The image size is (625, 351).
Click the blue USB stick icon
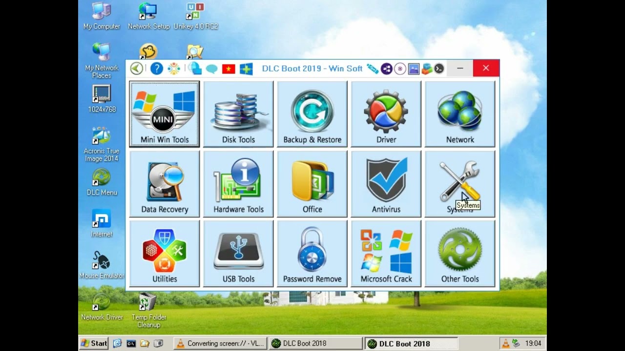click(373, 69)
